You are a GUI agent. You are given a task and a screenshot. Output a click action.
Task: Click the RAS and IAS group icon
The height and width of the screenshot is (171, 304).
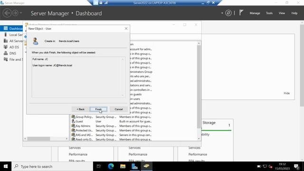point(73,135)
